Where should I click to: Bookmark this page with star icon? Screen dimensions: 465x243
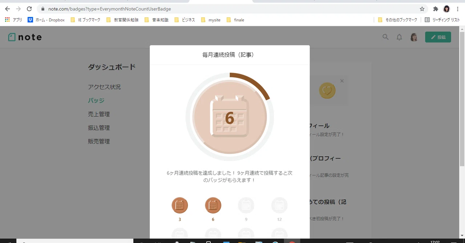pos(422,9)
